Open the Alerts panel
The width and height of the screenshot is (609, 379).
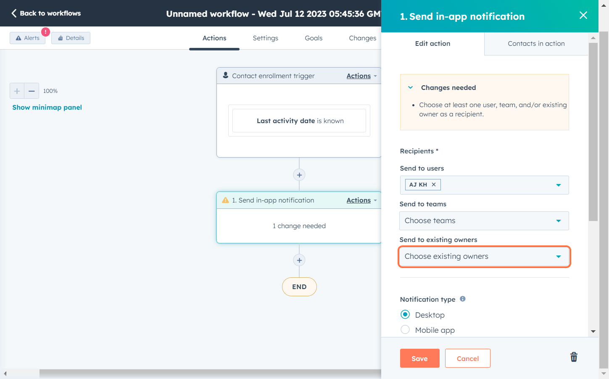[27, 38]
